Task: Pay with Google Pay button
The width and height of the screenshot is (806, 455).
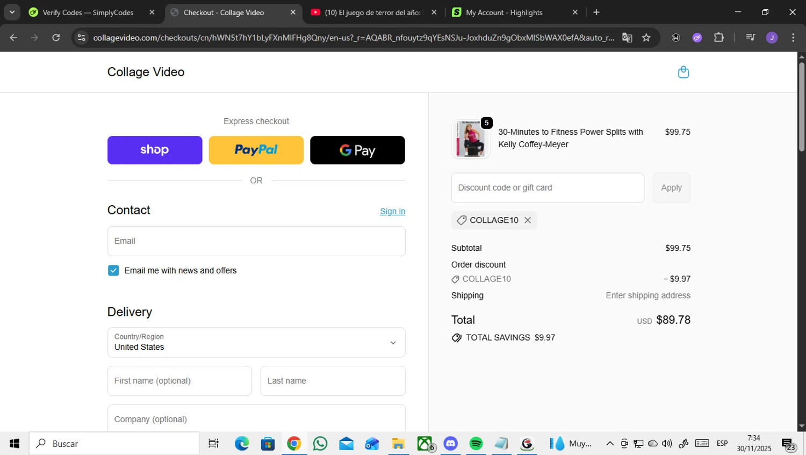Action: pyautogui.click(x=357, y=150)
